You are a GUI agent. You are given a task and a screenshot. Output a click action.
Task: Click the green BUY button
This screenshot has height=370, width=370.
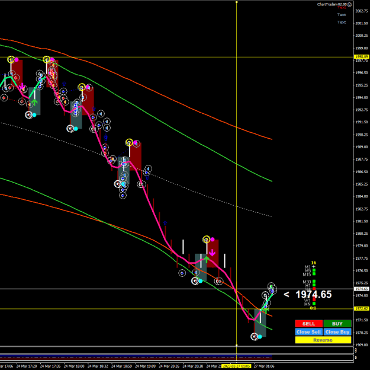(337, 323)
